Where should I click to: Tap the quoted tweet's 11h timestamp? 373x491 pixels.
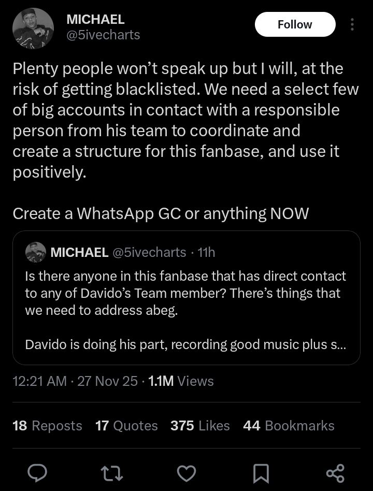[206, 252]
